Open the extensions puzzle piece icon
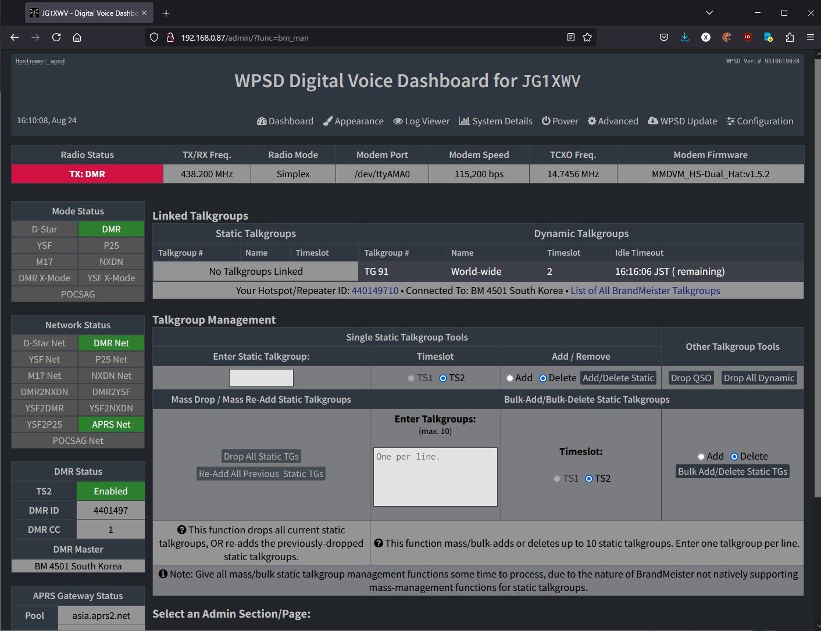Image resolution: width=821 pixels, height=631 pixels. (790, 37)
